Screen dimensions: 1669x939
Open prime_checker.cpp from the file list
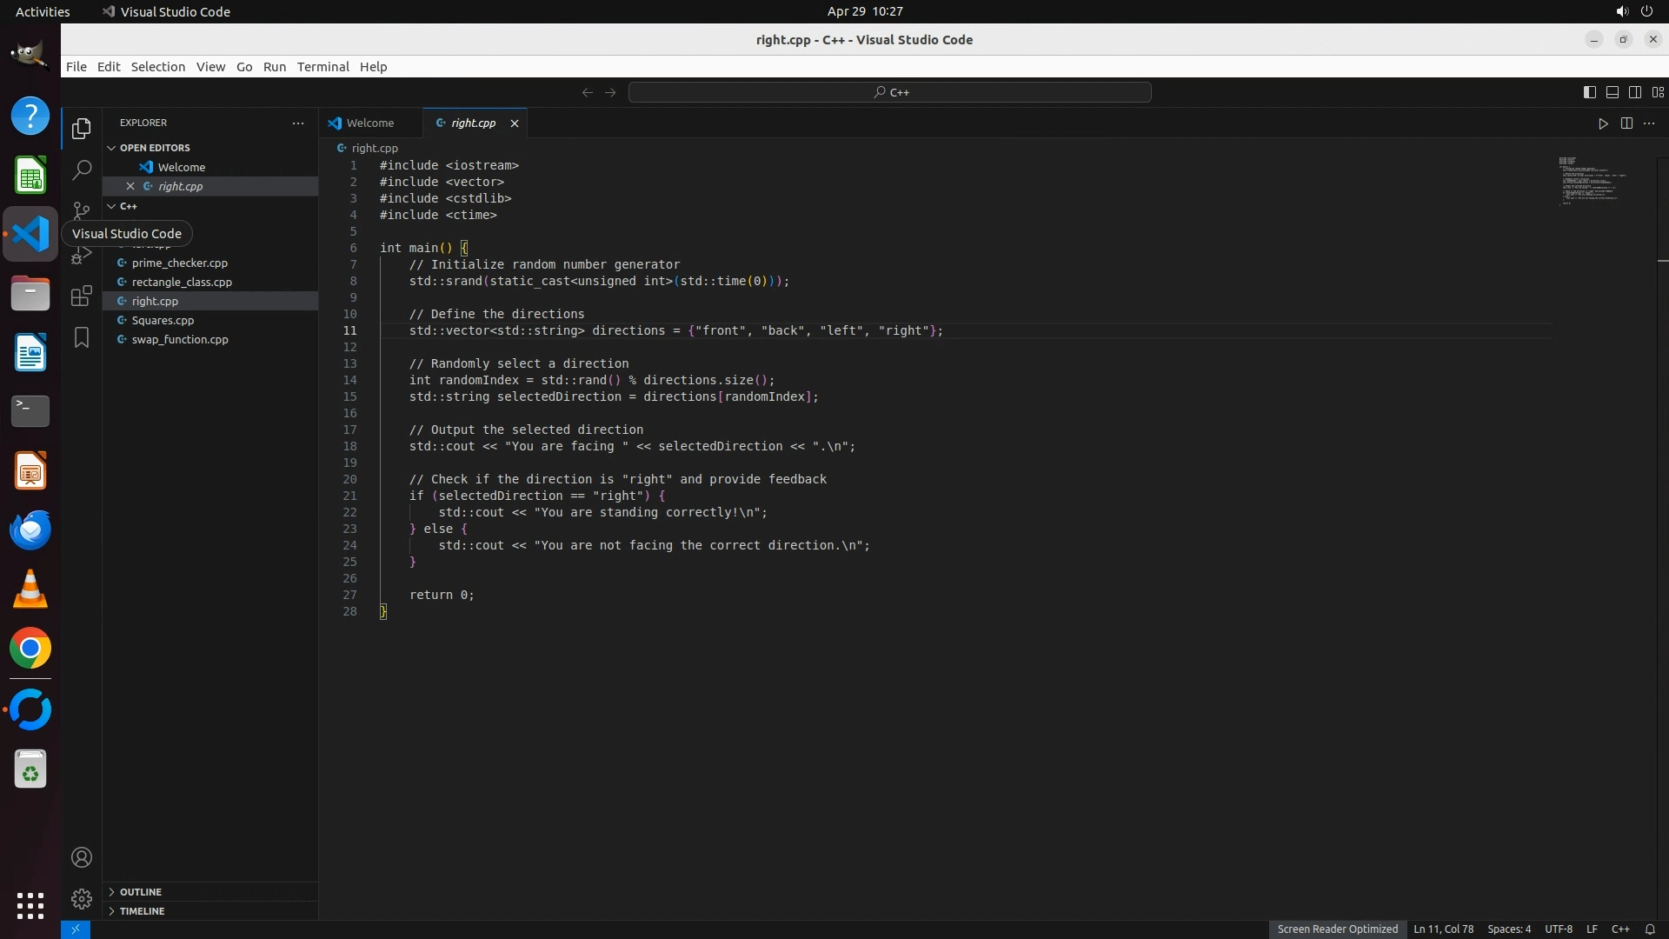(179, 263)
